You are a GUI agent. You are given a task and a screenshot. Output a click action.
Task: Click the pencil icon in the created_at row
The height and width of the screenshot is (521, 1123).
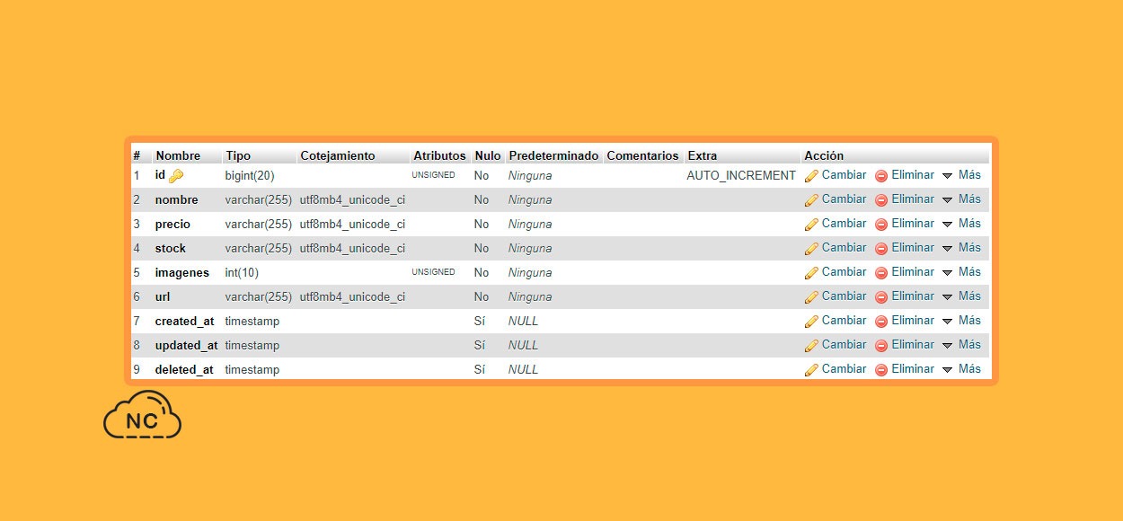point(811,322)
